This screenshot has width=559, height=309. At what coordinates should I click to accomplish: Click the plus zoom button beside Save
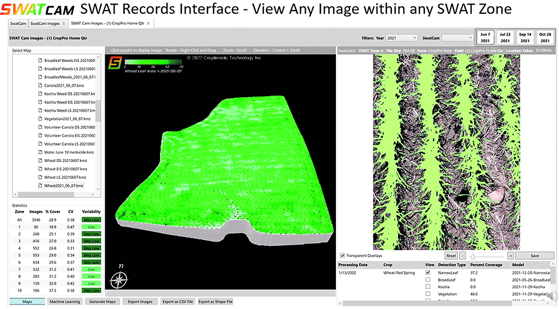pos(510,255)
